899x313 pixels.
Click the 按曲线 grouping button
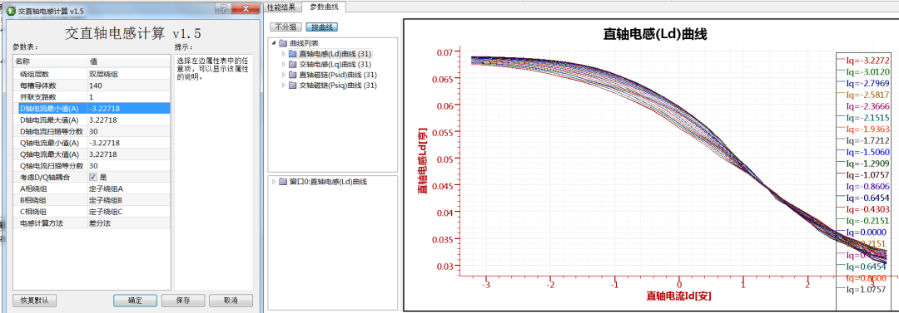322,27
